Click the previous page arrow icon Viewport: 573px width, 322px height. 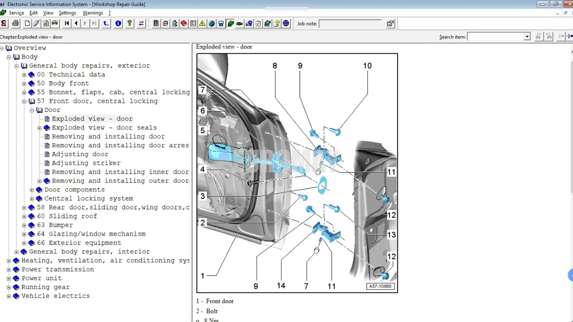coord(76,23)
